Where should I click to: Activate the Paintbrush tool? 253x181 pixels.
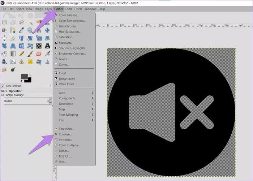(30, 54)
